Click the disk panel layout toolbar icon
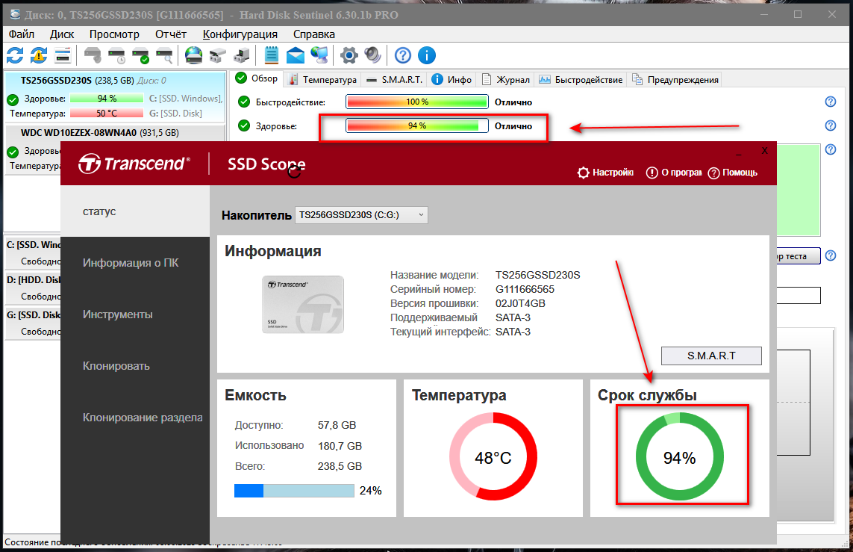The image size is (853, 552). click(63, 55)
